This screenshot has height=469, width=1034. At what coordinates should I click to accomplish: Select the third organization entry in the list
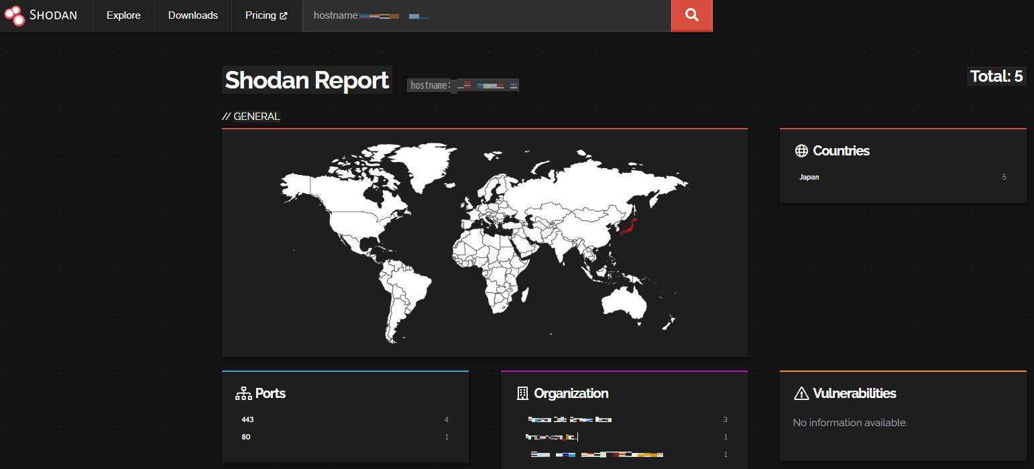597,454
